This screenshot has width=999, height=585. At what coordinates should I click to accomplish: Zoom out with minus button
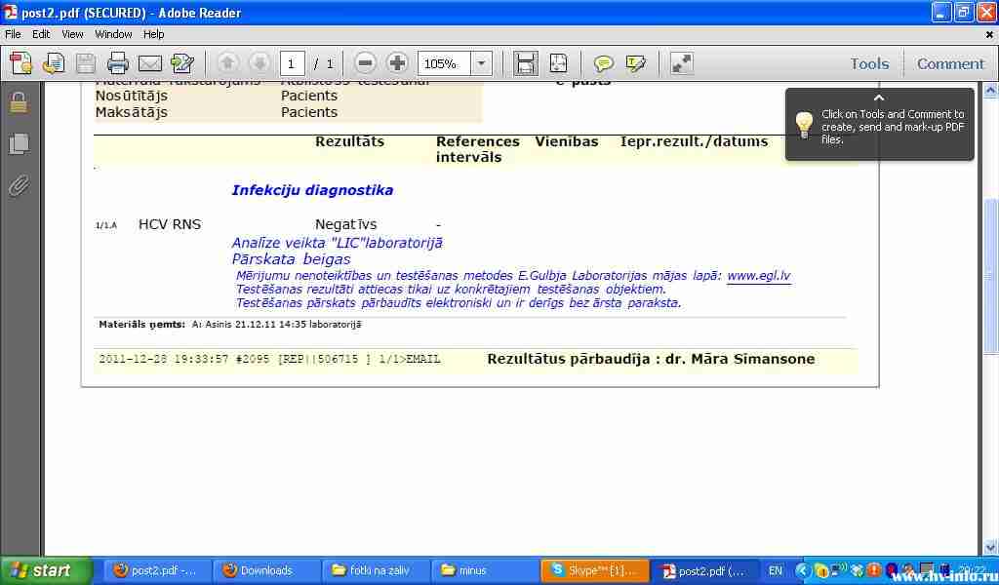click(365, 63)
